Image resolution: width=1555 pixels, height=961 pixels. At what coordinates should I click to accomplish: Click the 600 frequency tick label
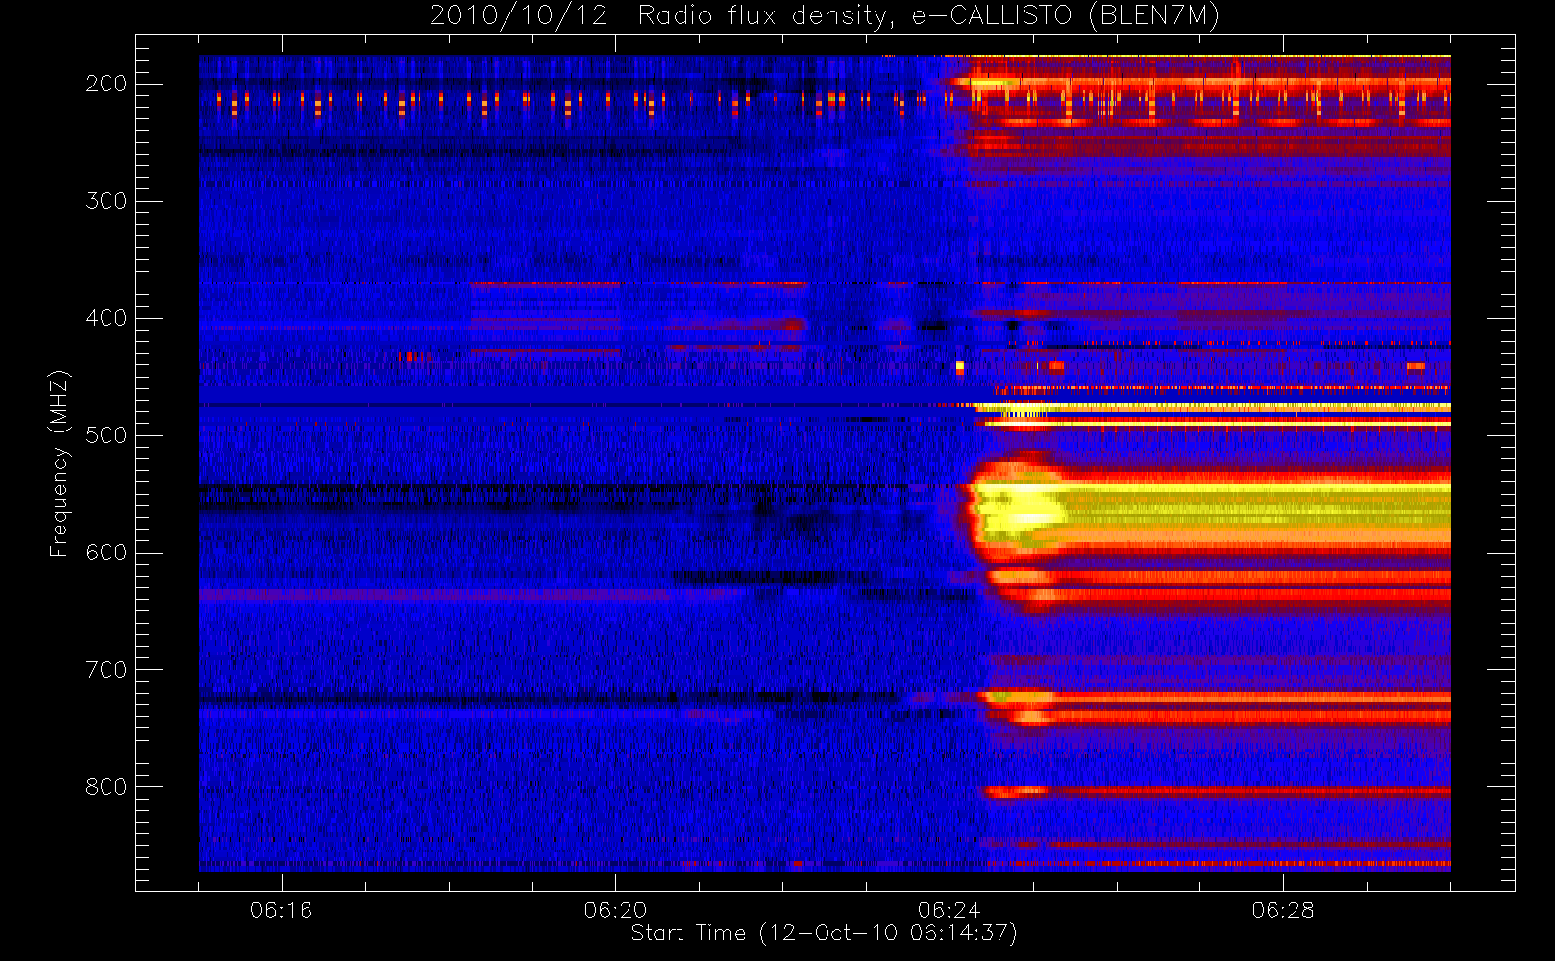(x=107, y=553)
